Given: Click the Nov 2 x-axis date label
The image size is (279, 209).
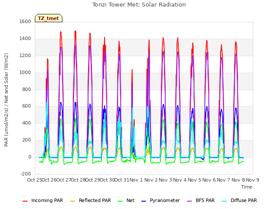Looking at the screenshot, I should coord(151,180).
